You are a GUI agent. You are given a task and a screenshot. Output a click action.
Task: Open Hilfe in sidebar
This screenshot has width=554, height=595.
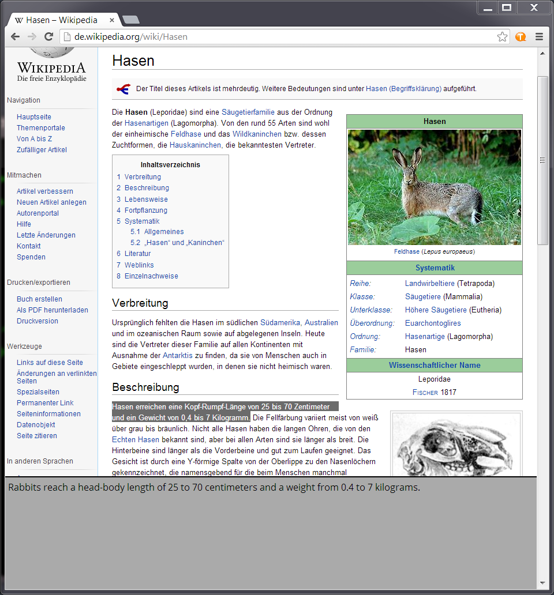(24, 224)
